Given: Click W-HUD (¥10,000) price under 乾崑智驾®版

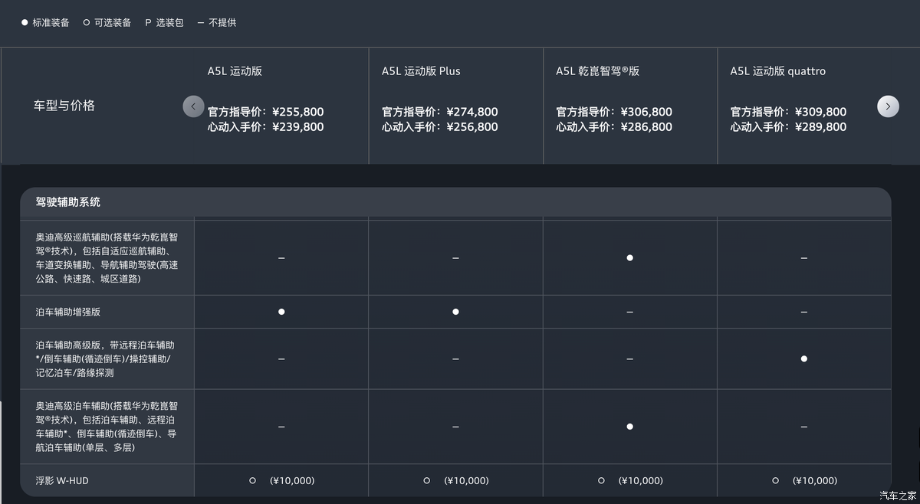Looking at the screenshot, I should click(x=641, y=481).
